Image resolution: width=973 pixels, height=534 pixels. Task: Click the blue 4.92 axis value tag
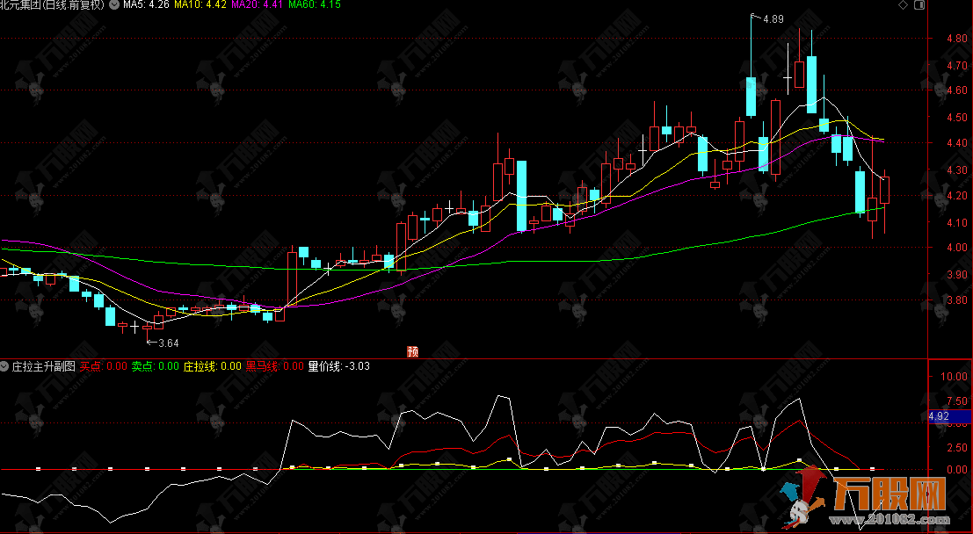pyautogui.click(x=941, y=416)
